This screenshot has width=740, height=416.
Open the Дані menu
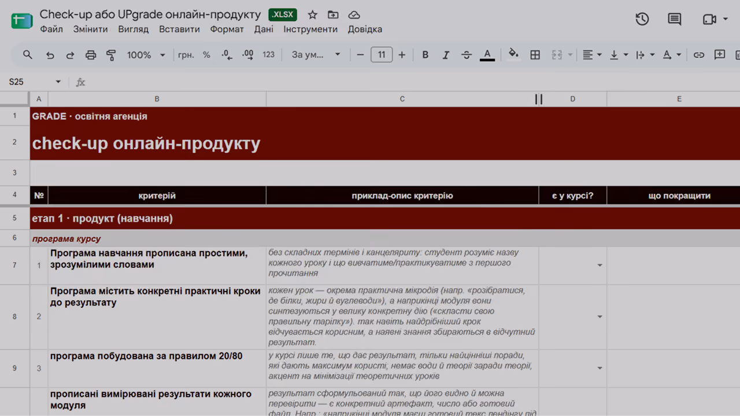[264, 29]
